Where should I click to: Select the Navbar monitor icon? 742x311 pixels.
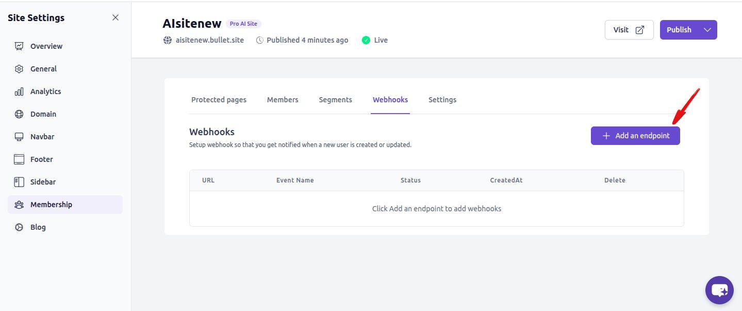tap(19, 137)
